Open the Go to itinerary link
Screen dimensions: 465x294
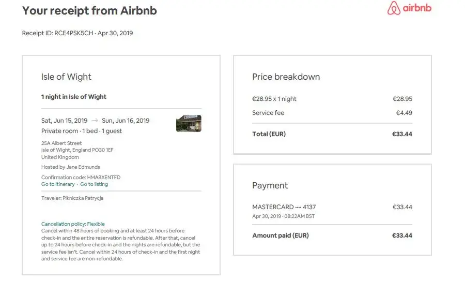coord(58,184)
